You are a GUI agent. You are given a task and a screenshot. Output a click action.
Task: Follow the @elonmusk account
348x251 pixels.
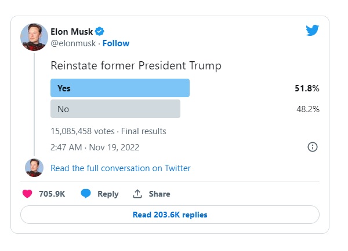(116, 43)
